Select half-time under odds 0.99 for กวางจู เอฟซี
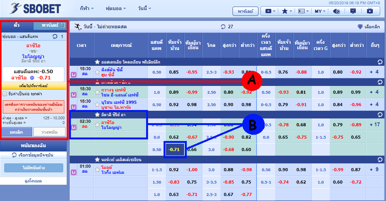The height and width of the screenshot is (201, 386). [356, 92]
